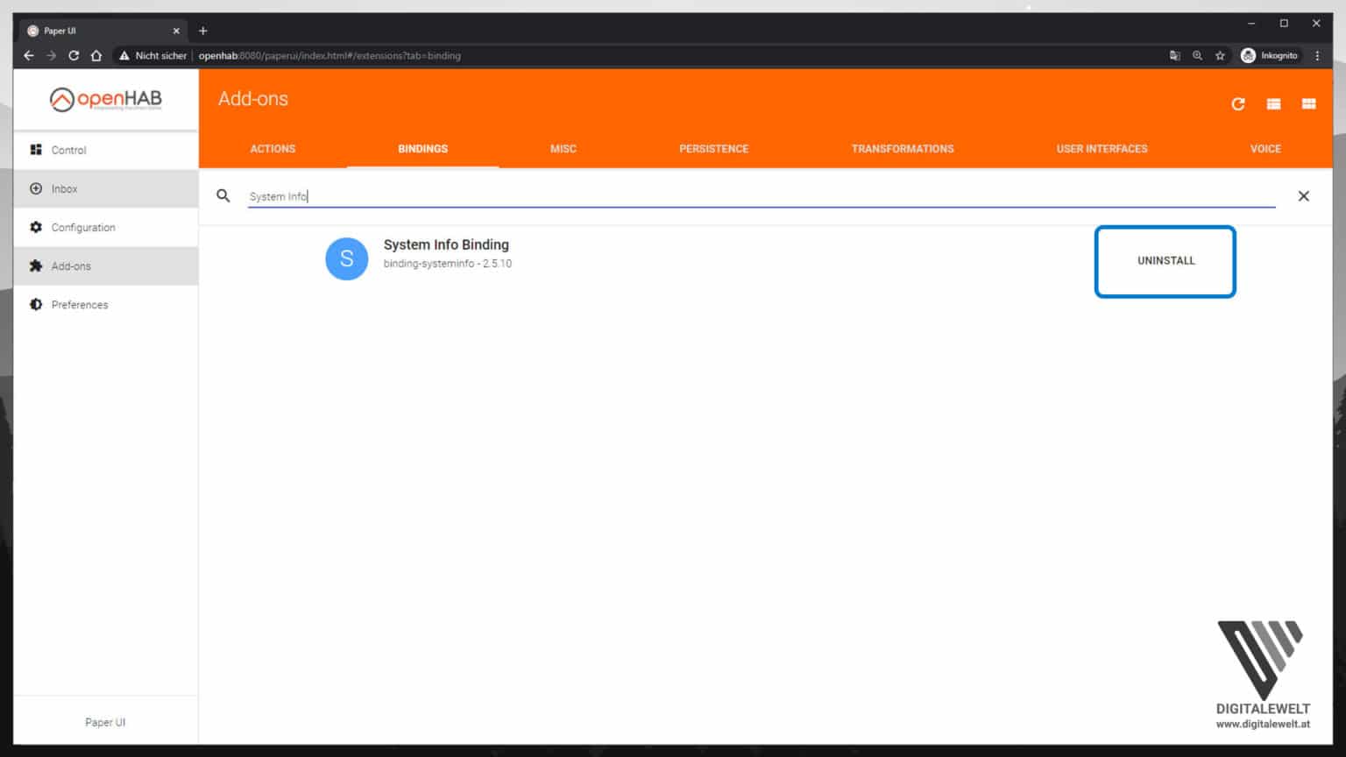The image size is (1346, 757).
Task: Open the Persistence tab
Action: pyautogui.click(x=713, y=149)
